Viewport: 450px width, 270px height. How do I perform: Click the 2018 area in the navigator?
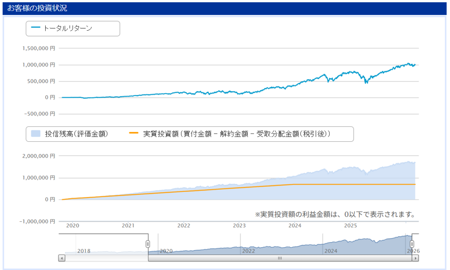pos(83,251)
